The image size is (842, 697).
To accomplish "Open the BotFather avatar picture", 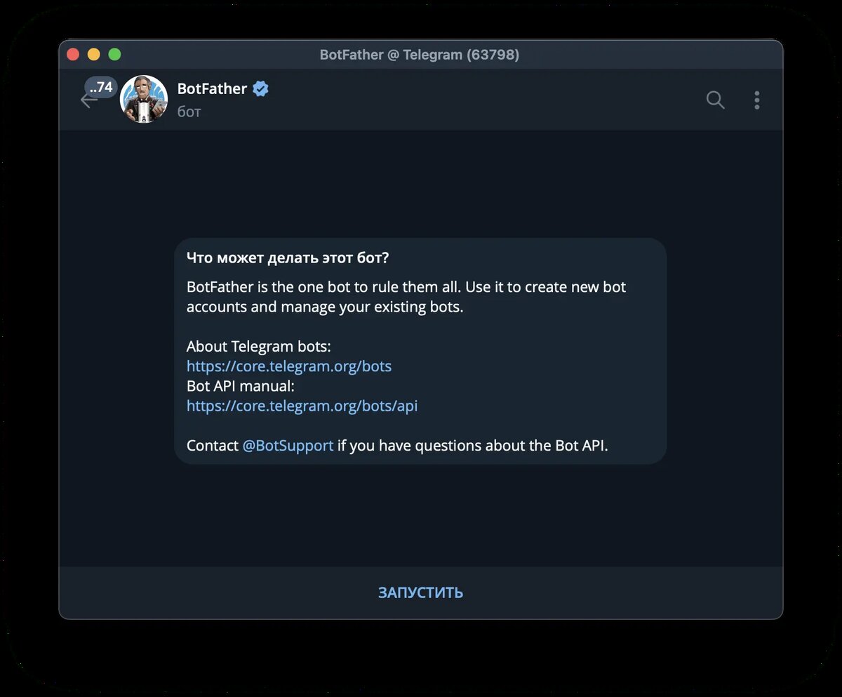I will 144,99.
